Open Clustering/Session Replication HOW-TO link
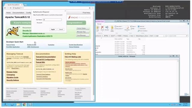The width and height of the screenshot is (192, 108). [37, 36]
